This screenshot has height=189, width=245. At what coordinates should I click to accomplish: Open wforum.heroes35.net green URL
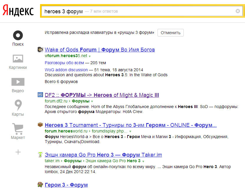click(66, 56)
